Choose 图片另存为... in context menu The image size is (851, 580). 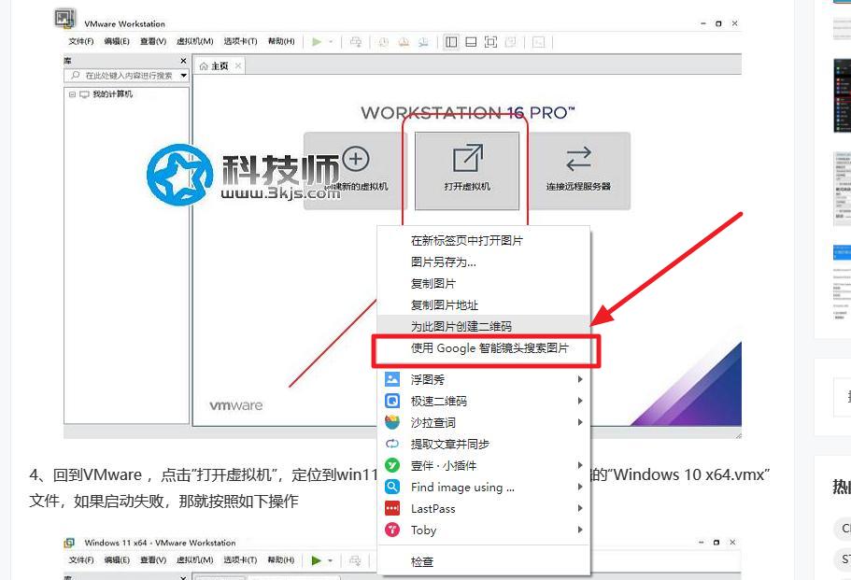(484, 262)
